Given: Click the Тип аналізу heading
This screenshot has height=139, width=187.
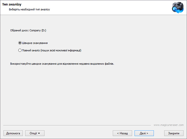Looking at the screenshot, I should [12, 4].
